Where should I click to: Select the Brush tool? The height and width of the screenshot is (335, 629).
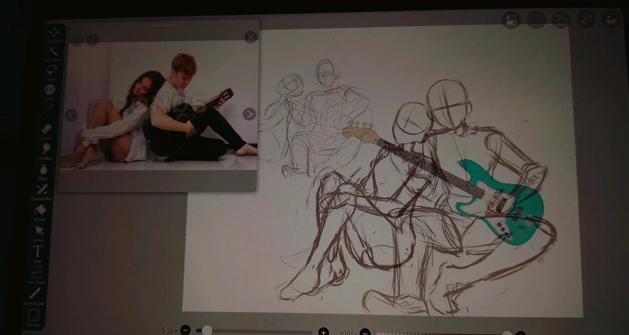point(48,109)
